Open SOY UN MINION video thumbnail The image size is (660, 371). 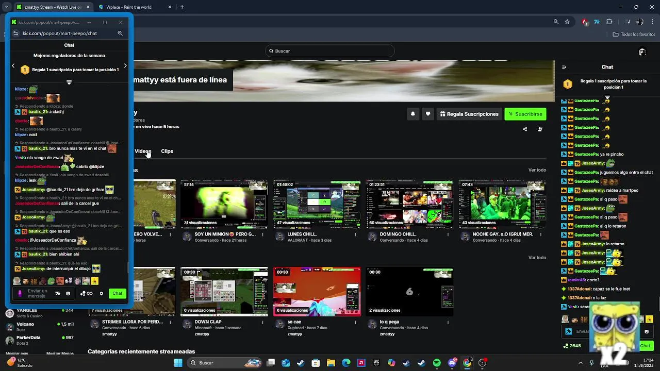click(224, 204)
